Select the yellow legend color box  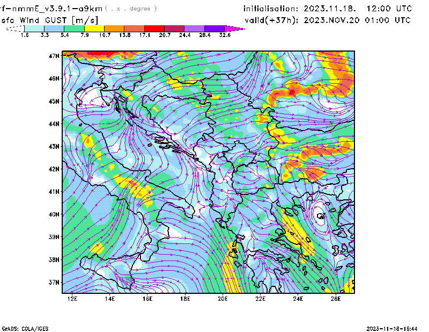(x=94, y=28)
